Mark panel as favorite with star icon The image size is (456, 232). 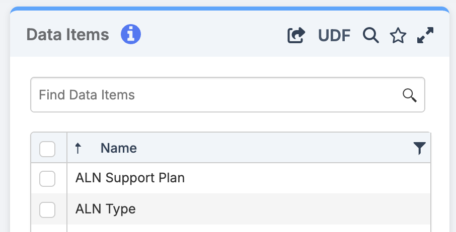coord(398,35)
